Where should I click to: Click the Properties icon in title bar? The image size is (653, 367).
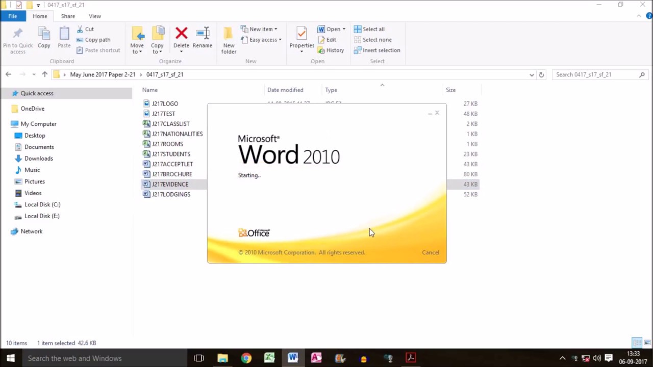18,5
